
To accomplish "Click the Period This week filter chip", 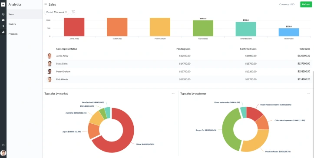I will 56,12.
